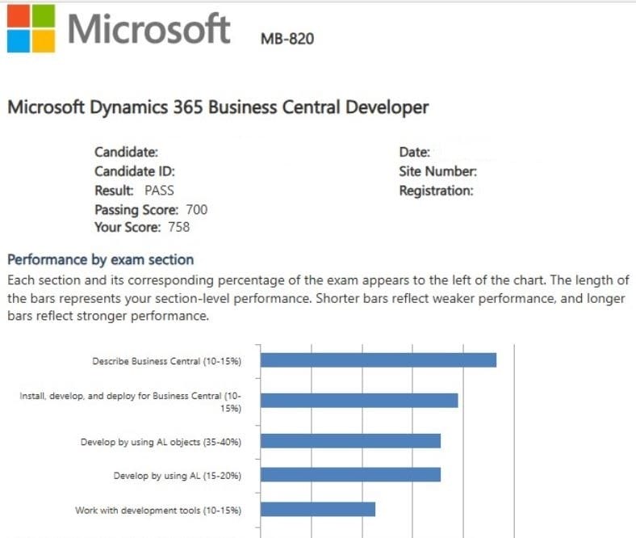This screenshot has height=538, width=636.
Task: Click the Microsoft wordmark text
Action: coord(149,28)
